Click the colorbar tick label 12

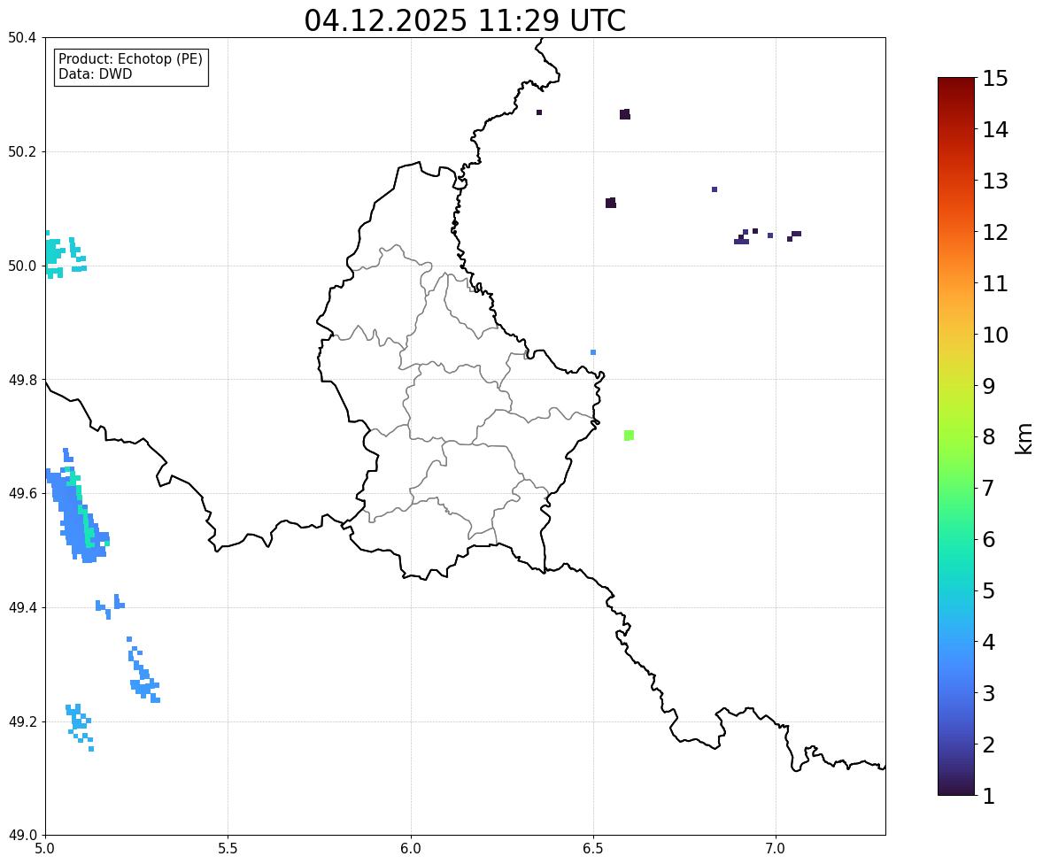(x=995, y=232)
